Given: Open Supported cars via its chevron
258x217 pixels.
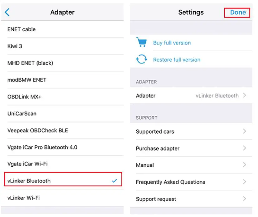Looking at the screenshot, I should (x=244, y=132).
